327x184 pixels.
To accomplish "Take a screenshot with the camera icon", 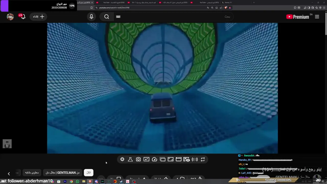I will click(138, 159).
